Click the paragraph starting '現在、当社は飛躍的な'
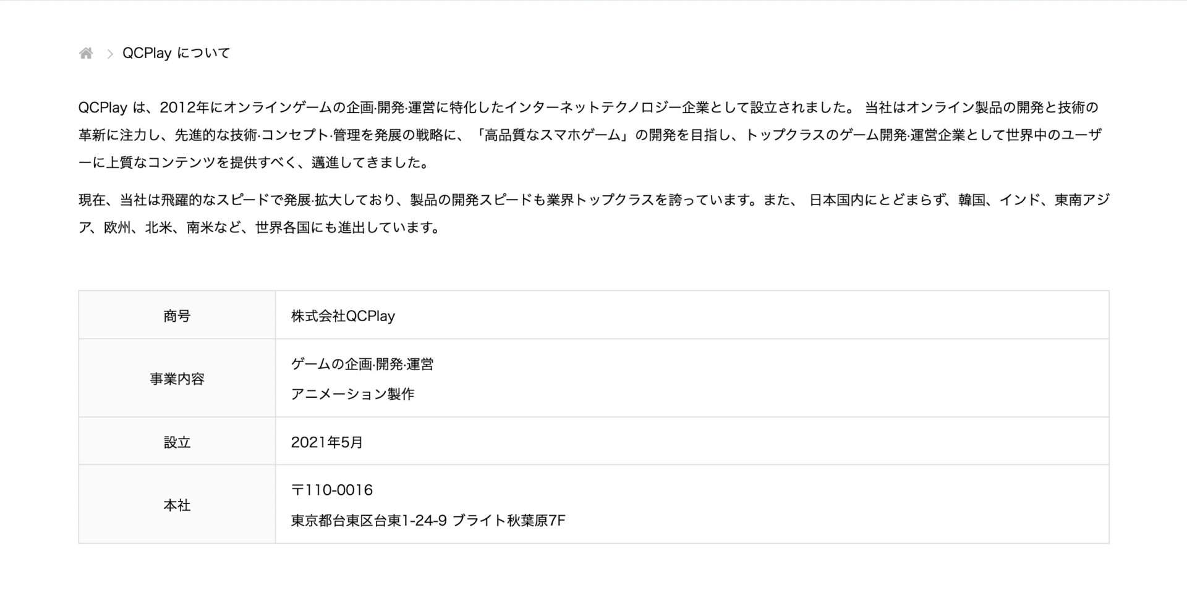Screen dimensions: 1187x593 593,213
